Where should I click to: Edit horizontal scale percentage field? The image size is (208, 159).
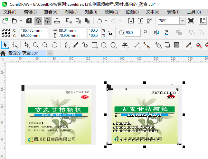(94, 30)
